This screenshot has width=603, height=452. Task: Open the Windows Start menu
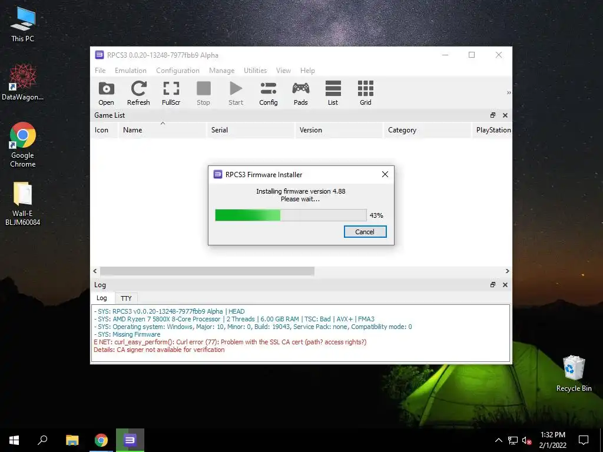[14, 440]
